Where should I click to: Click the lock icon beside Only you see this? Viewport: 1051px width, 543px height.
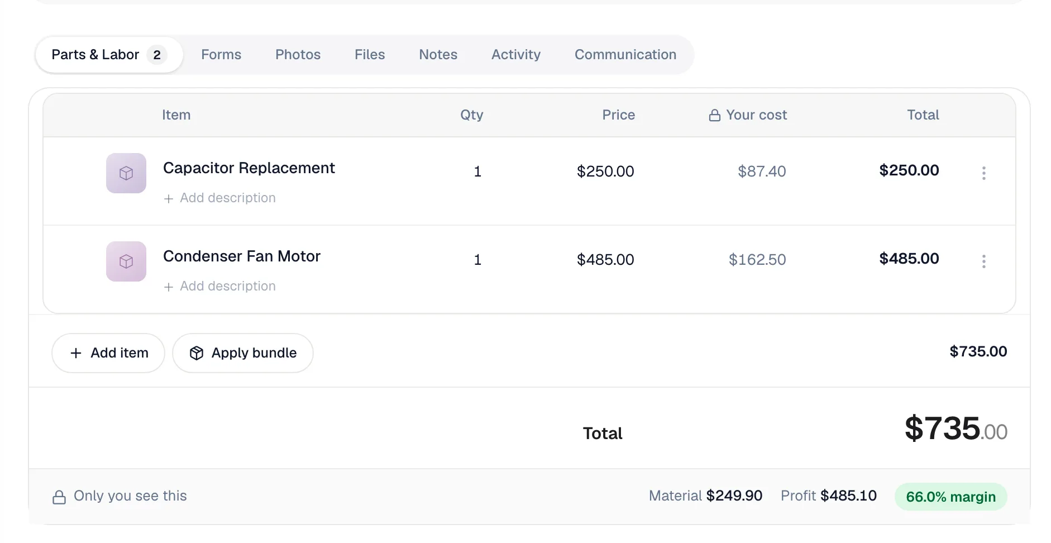[x=59, y=497]
